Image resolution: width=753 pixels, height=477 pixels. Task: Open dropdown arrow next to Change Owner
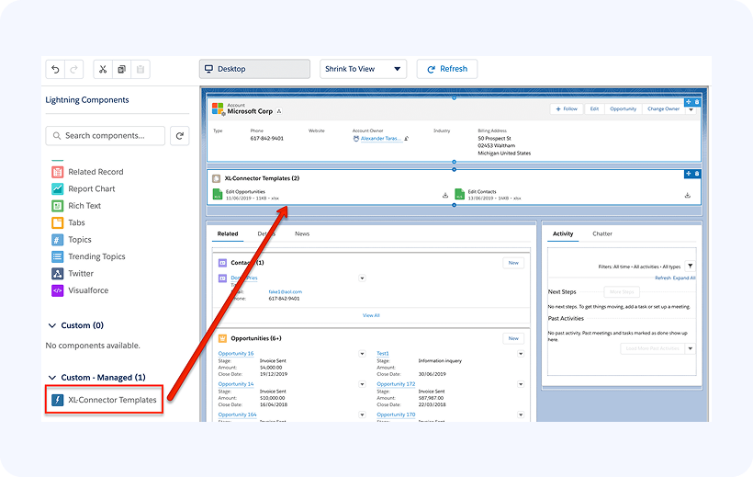pos(691,108)
